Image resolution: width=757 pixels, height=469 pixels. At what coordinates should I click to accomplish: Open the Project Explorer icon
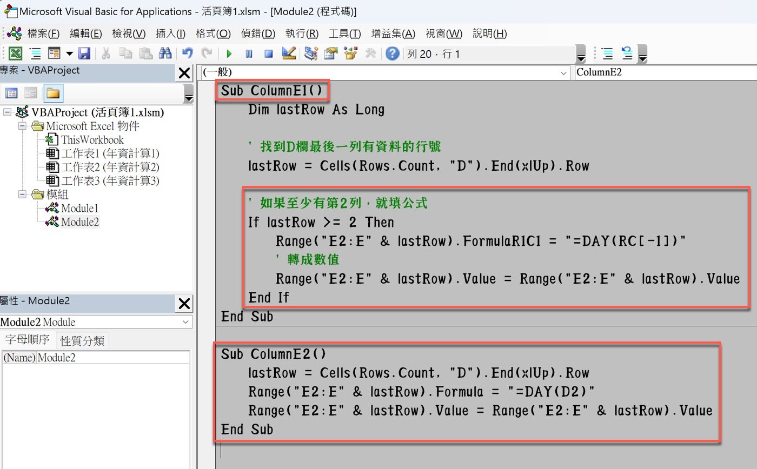coord(310,53)
